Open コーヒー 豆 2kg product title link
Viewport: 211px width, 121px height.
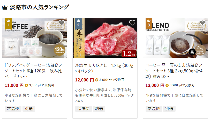tap(174, 71)
